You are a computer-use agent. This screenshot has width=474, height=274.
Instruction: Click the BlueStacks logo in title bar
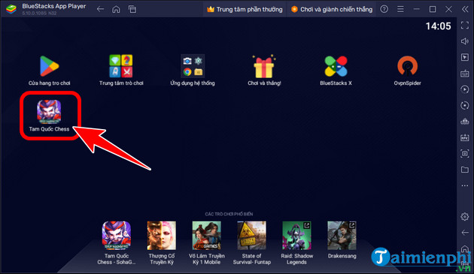(x=11, y=9)
